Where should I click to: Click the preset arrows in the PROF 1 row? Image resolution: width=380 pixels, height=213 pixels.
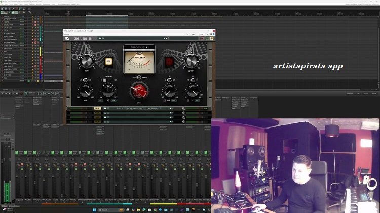[x=171, y=108]
